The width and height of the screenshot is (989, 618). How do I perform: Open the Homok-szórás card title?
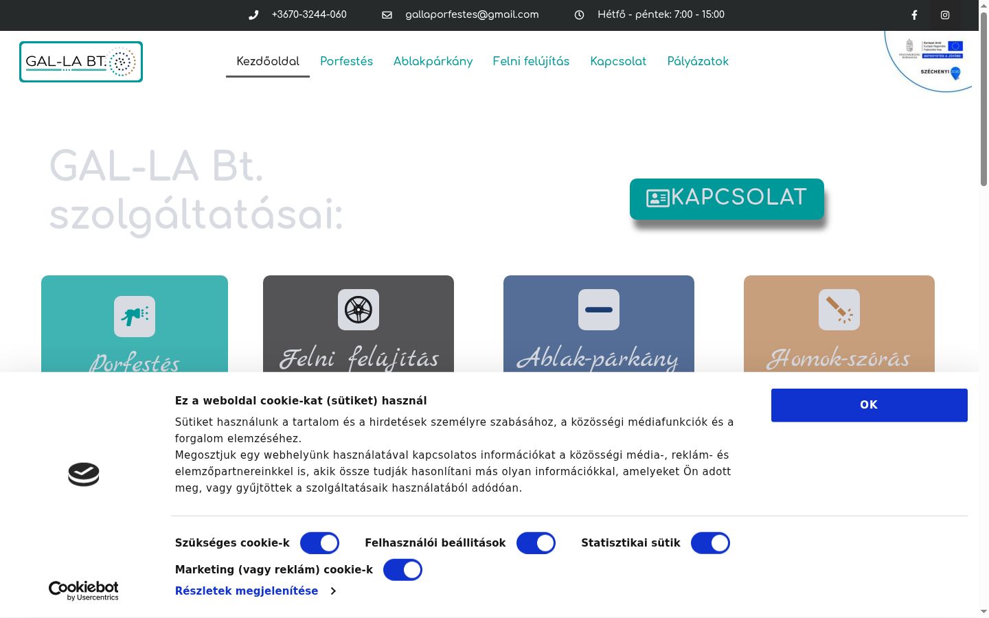839,358
